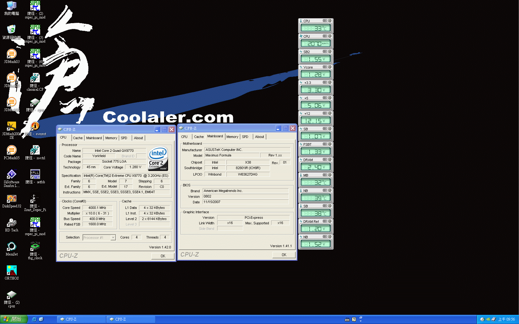Click the Intel Core 2 Extreme logo
The height and width of the screenshot is (324, 519).
pyautogui.click(x=158, y=159)
